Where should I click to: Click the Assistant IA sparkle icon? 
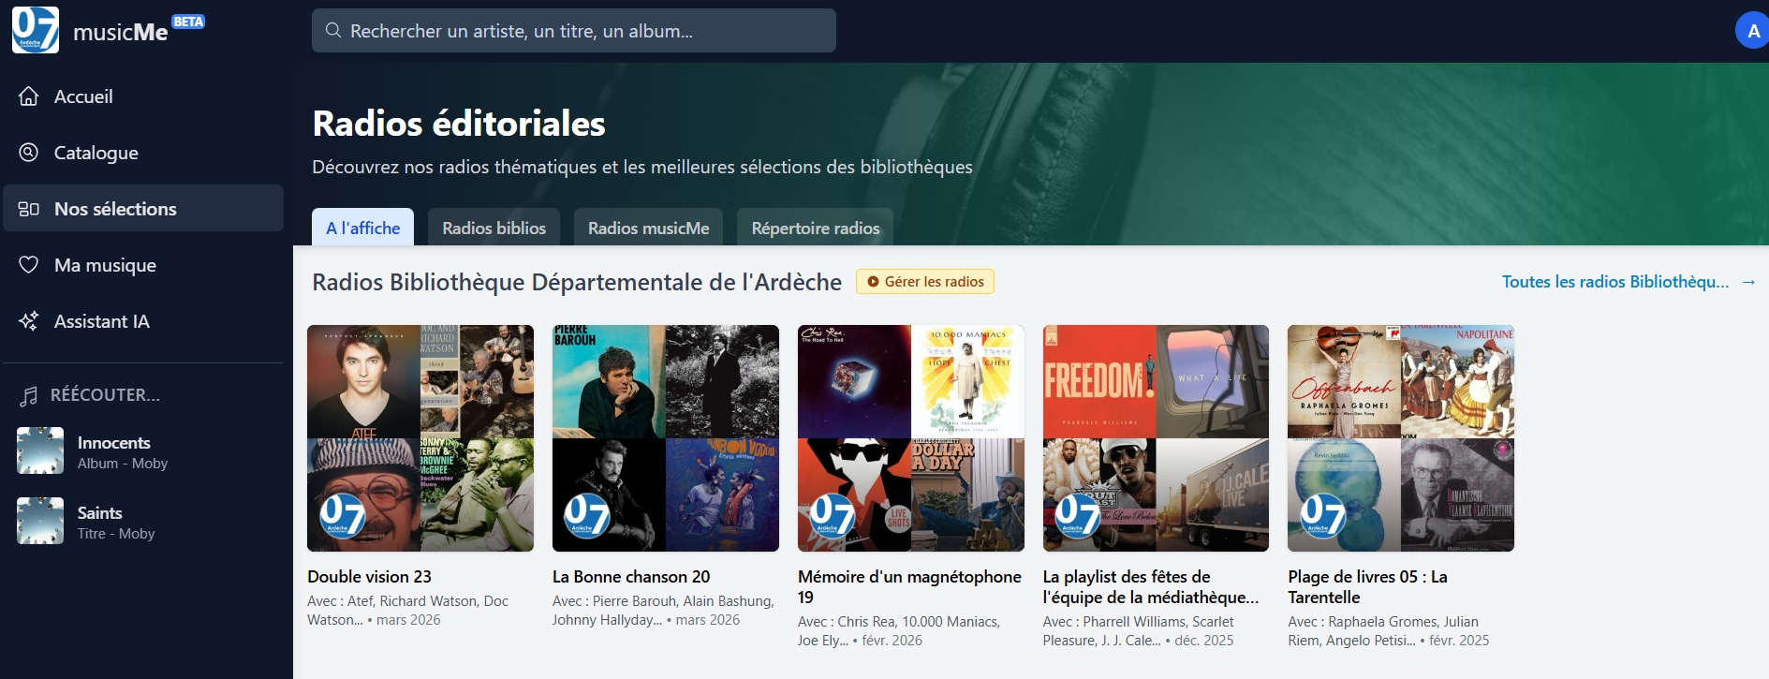[x=29, y=321]
